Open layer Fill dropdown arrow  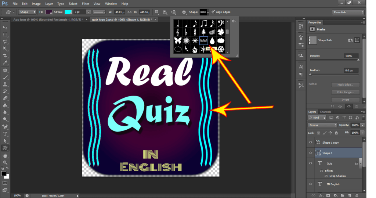[x=362, y=133]
